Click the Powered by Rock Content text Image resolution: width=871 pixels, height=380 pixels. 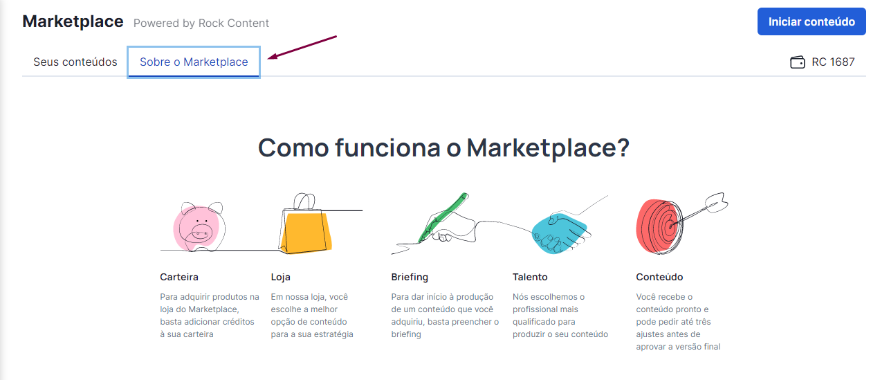(201, 23)
